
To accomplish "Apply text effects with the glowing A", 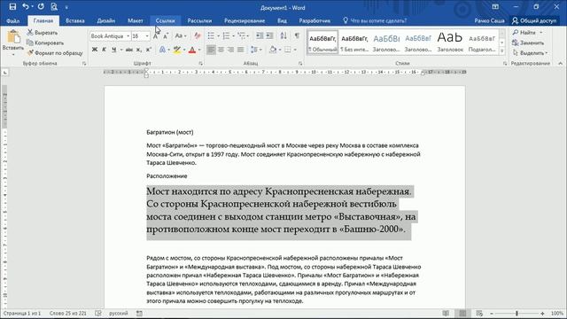I will (x=162, y=50).
